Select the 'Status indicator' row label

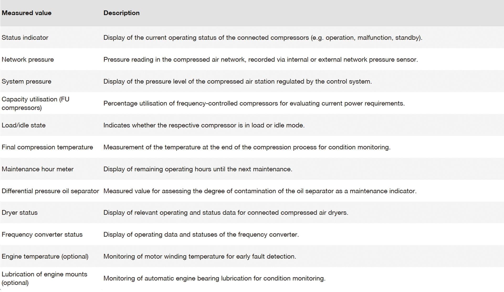25,37
